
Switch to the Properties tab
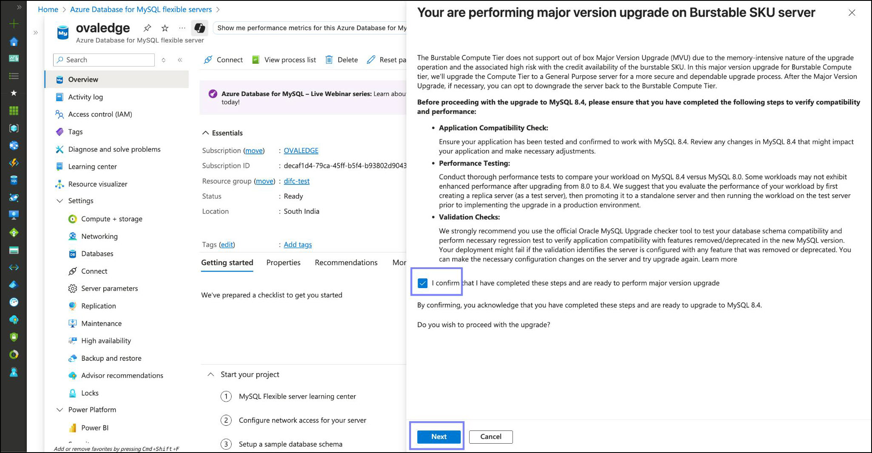(283, 263)
